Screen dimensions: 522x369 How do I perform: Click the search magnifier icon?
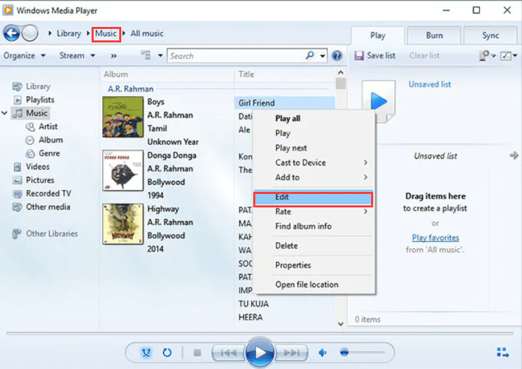coord(310,55)
